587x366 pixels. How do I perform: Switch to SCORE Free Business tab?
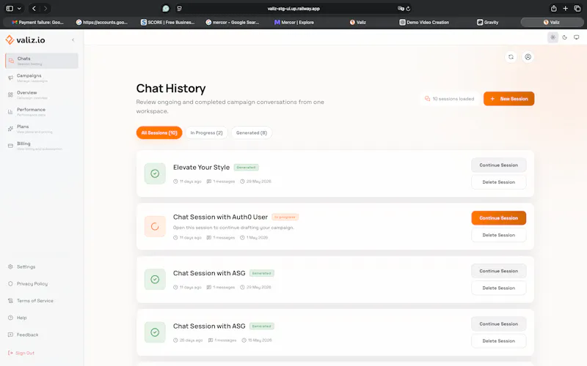point(168,23)
